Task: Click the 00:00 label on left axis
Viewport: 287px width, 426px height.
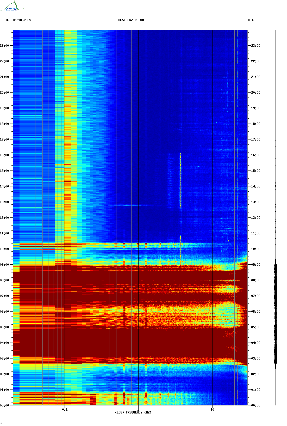Action: pos(4,405)
